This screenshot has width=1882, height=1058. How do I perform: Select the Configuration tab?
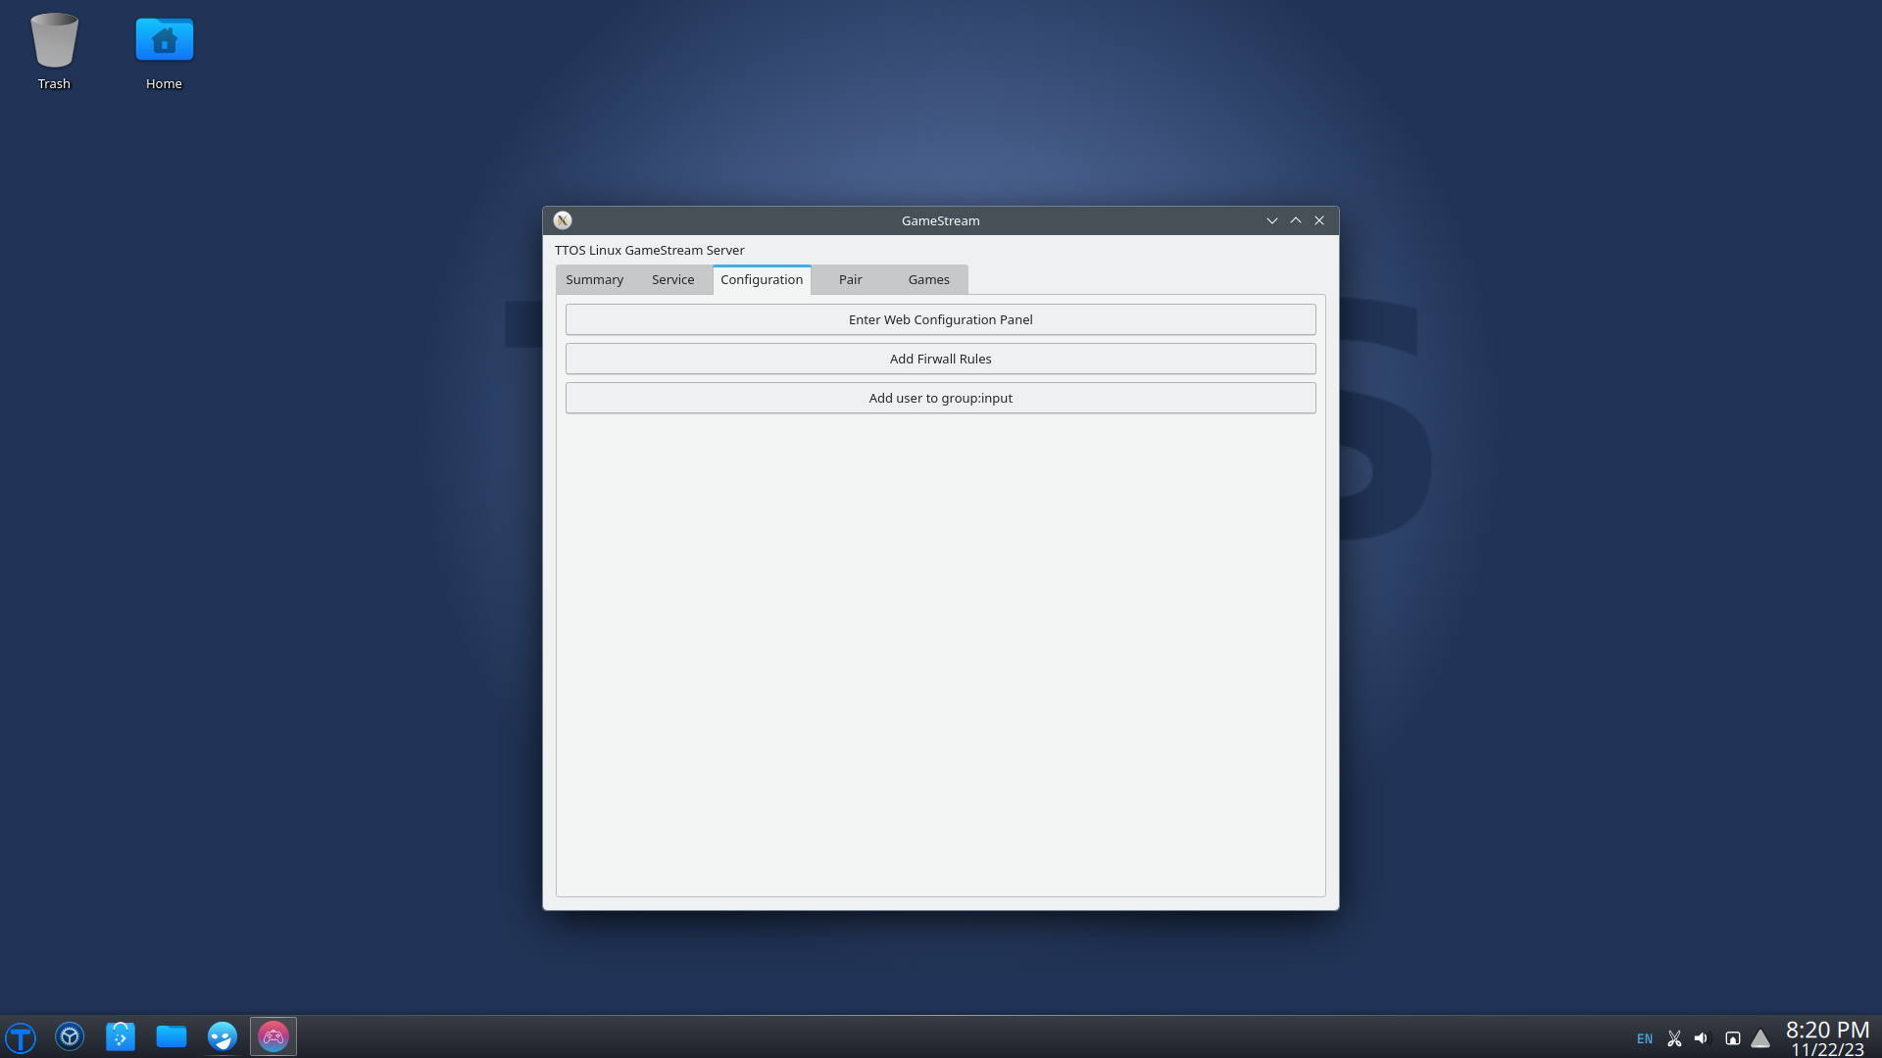762,279
